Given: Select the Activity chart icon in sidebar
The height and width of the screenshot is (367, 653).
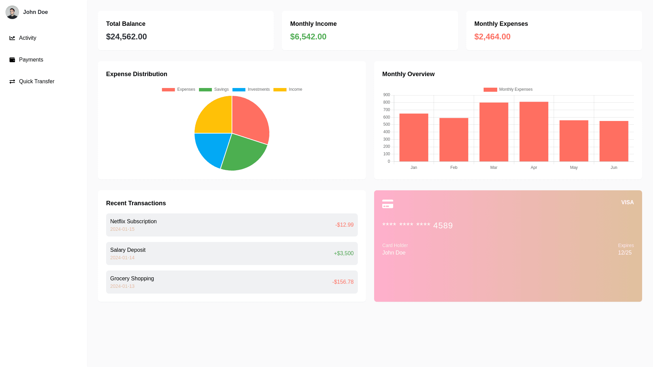Looking at the screenshot, I should coord(12,38).
